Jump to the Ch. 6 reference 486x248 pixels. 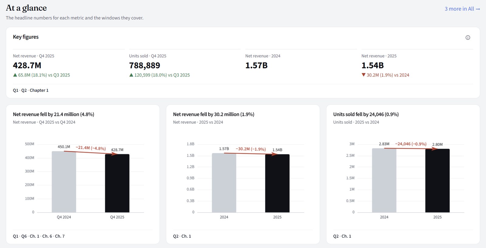click(x=47, y=236)
